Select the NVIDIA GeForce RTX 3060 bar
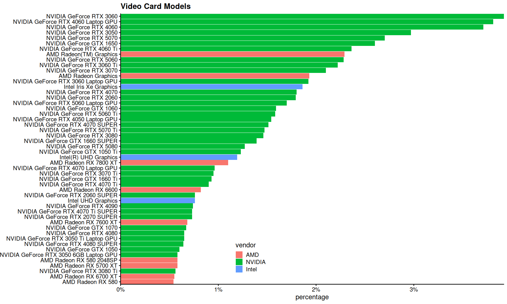 (312, 16)
